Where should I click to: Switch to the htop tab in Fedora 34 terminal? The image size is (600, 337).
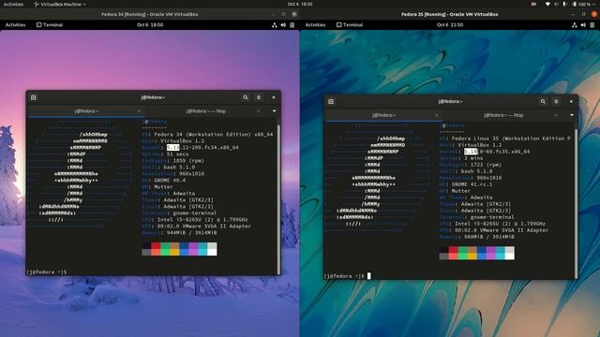point(206,111)
